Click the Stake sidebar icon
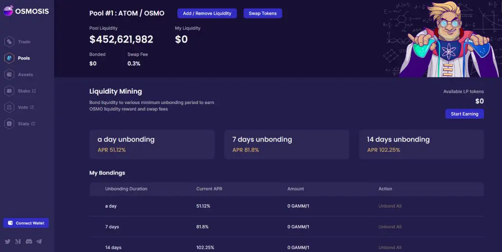The image size is (502, 252). click(9, 91)
